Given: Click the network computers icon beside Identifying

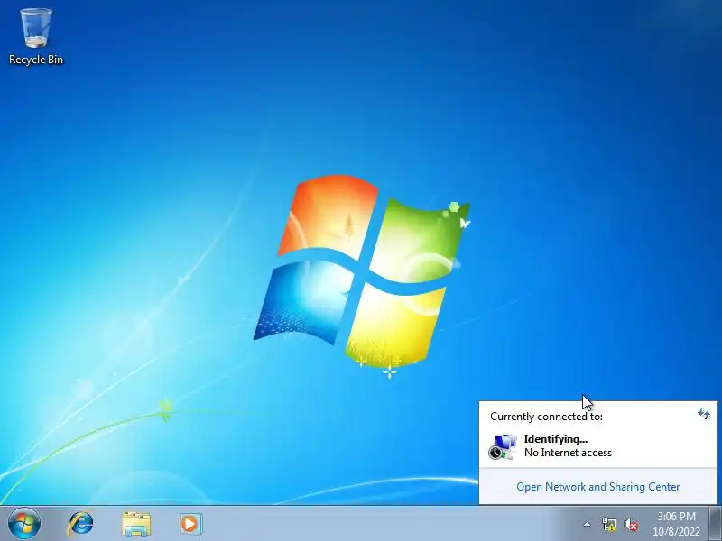Looking at the screenshot, I should pyautogui.click(x=502, y=446).
